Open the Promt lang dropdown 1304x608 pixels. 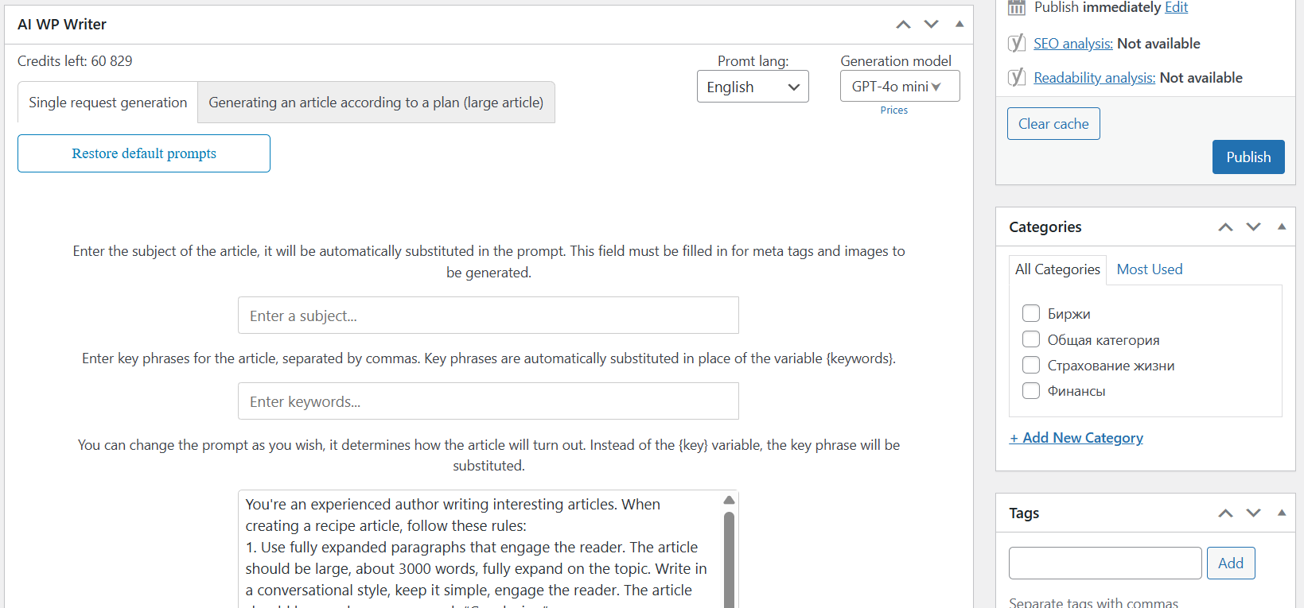click(x=753, y=87)
